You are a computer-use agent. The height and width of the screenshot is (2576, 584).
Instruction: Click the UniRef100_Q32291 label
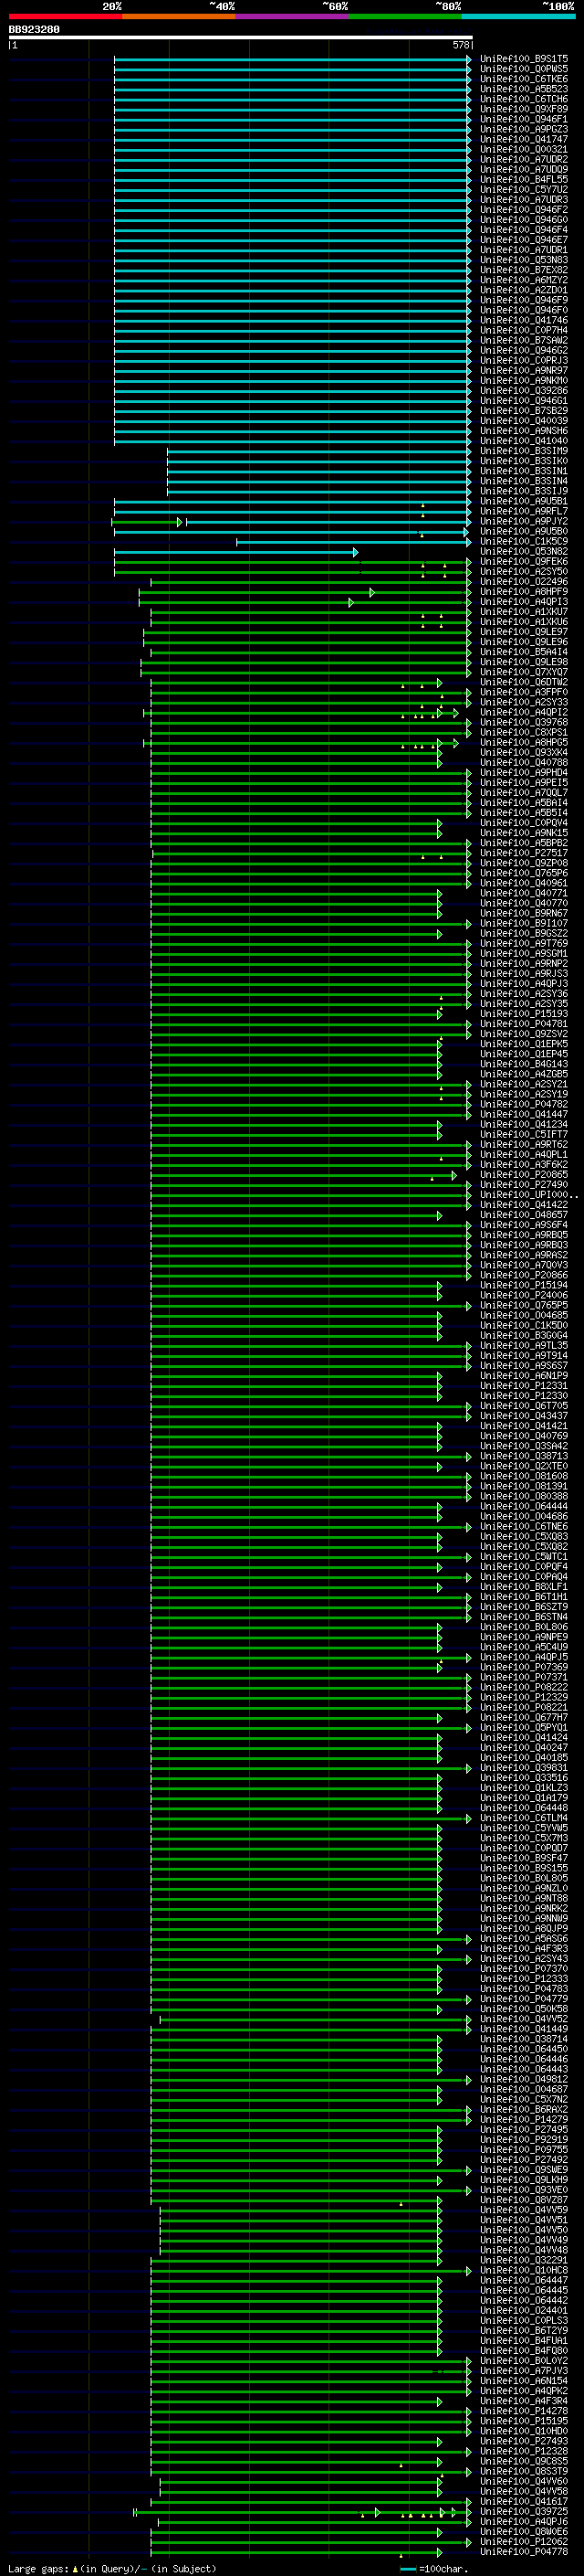pyautogui.click(x=524, y=2260)
